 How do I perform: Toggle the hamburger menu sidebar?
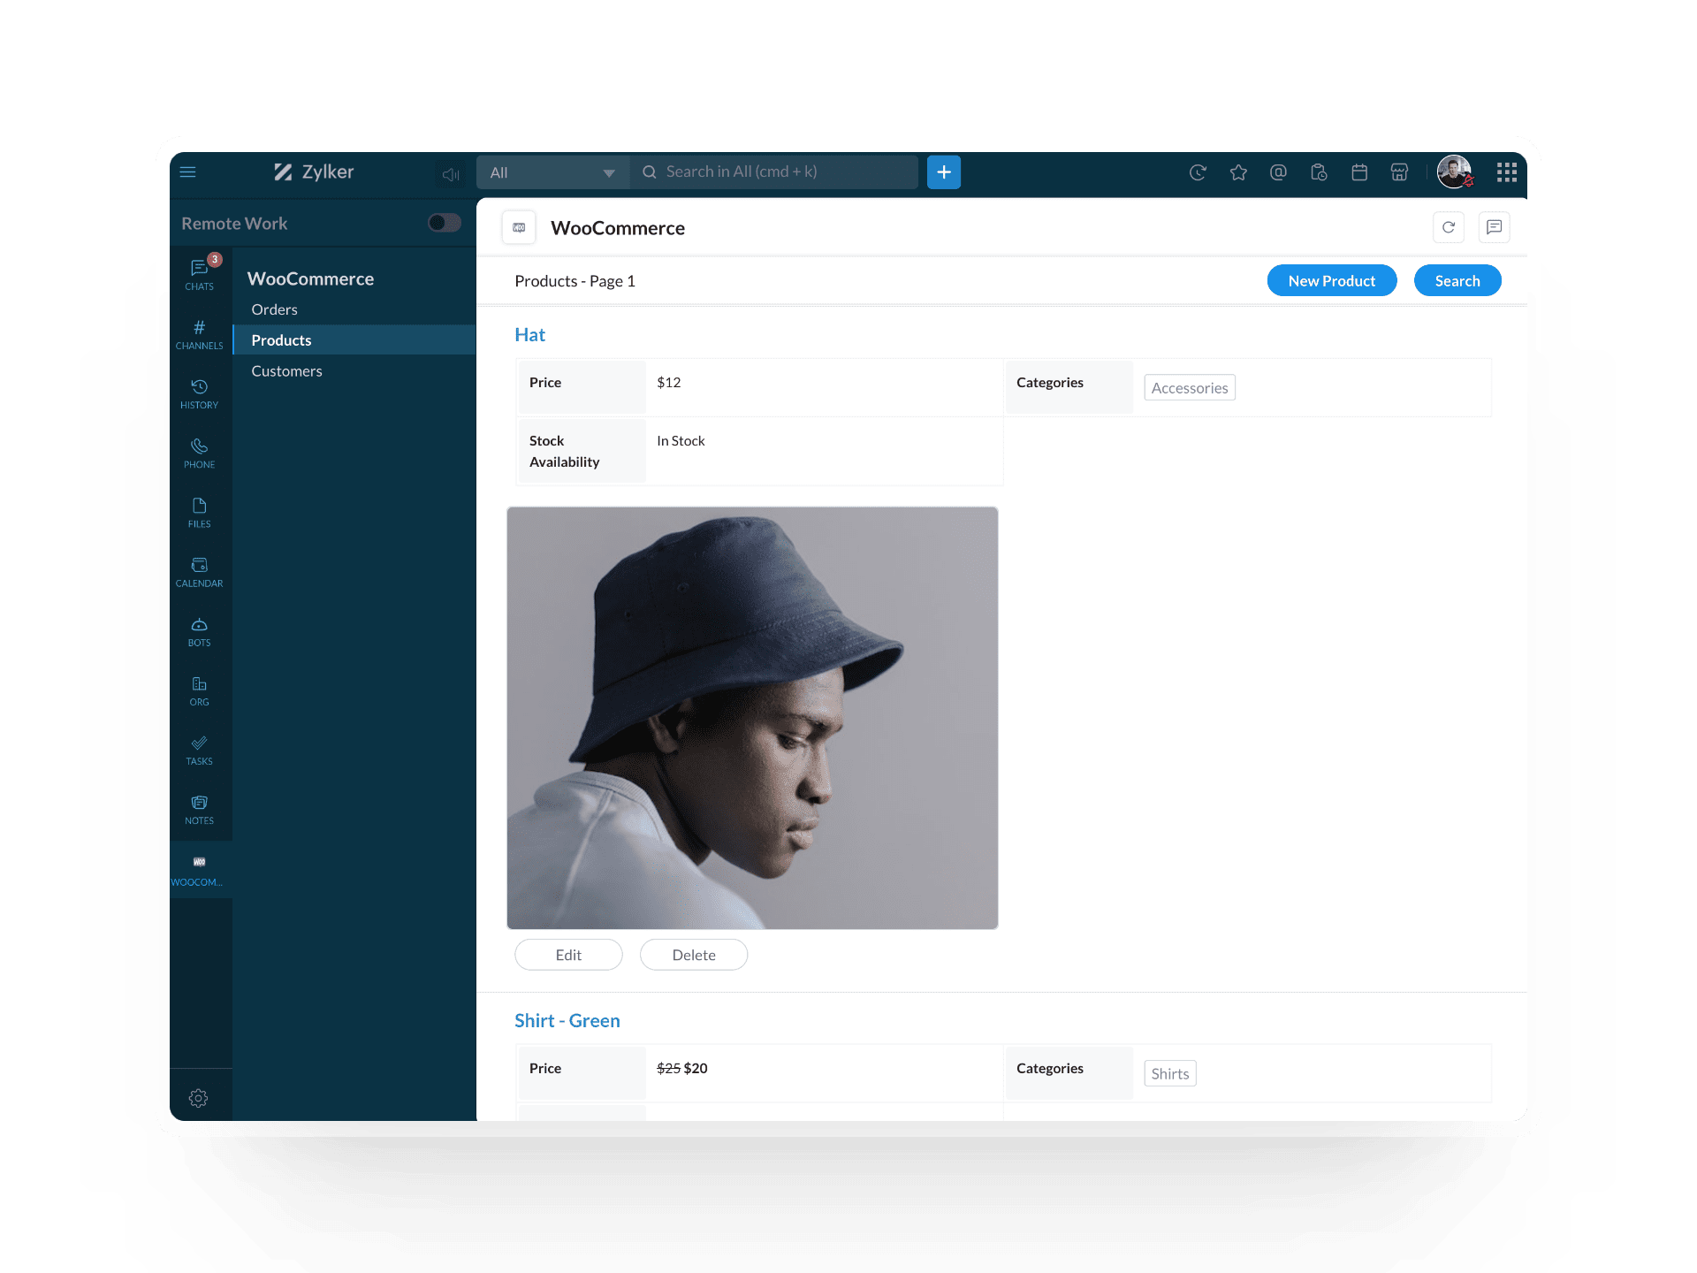pos(188,172)
